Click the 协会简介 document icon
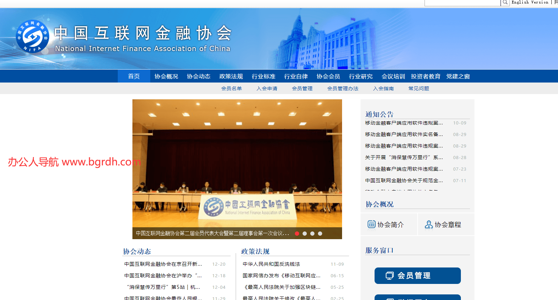This screenshot has width=558, height=300. [x=371, y=224]
